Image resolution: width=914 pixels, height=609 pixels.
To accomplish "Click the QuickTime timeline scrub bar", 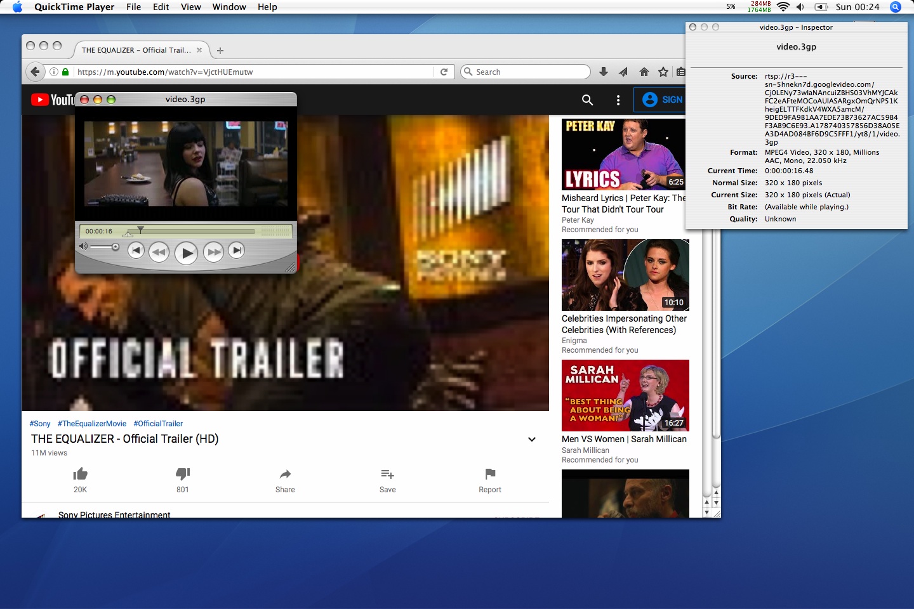I will (190, 231).
